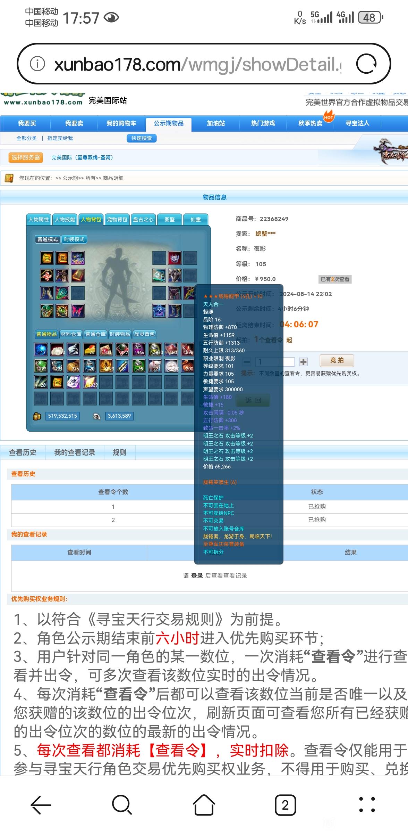
Task: Increase quantity with the plus stepper
Action: coord(303,362)
